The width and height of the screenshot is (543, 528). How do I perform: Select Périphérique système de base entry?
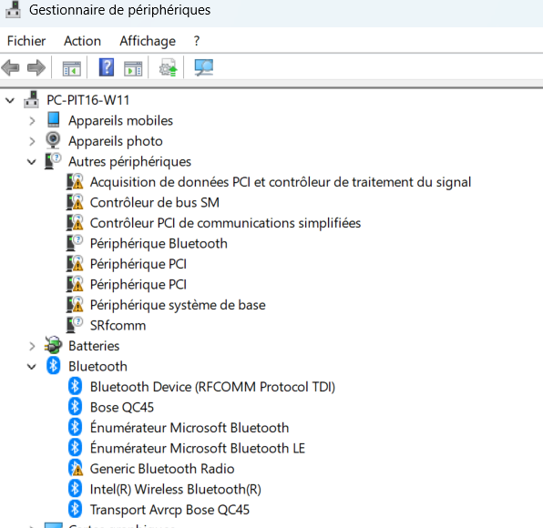[x=178, y=305]
